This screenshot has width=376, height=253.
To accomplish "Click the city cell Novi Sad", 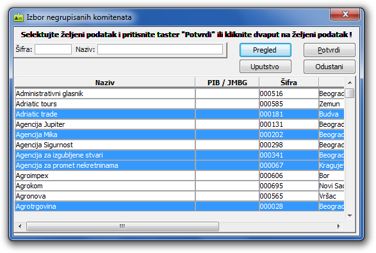I will [x=331, y=186].
